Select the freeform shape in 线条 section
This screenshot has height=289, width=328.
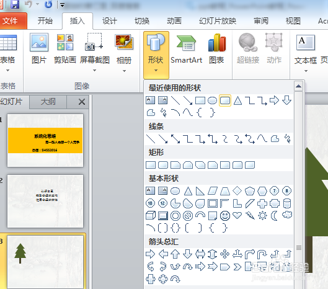point(275,139)
